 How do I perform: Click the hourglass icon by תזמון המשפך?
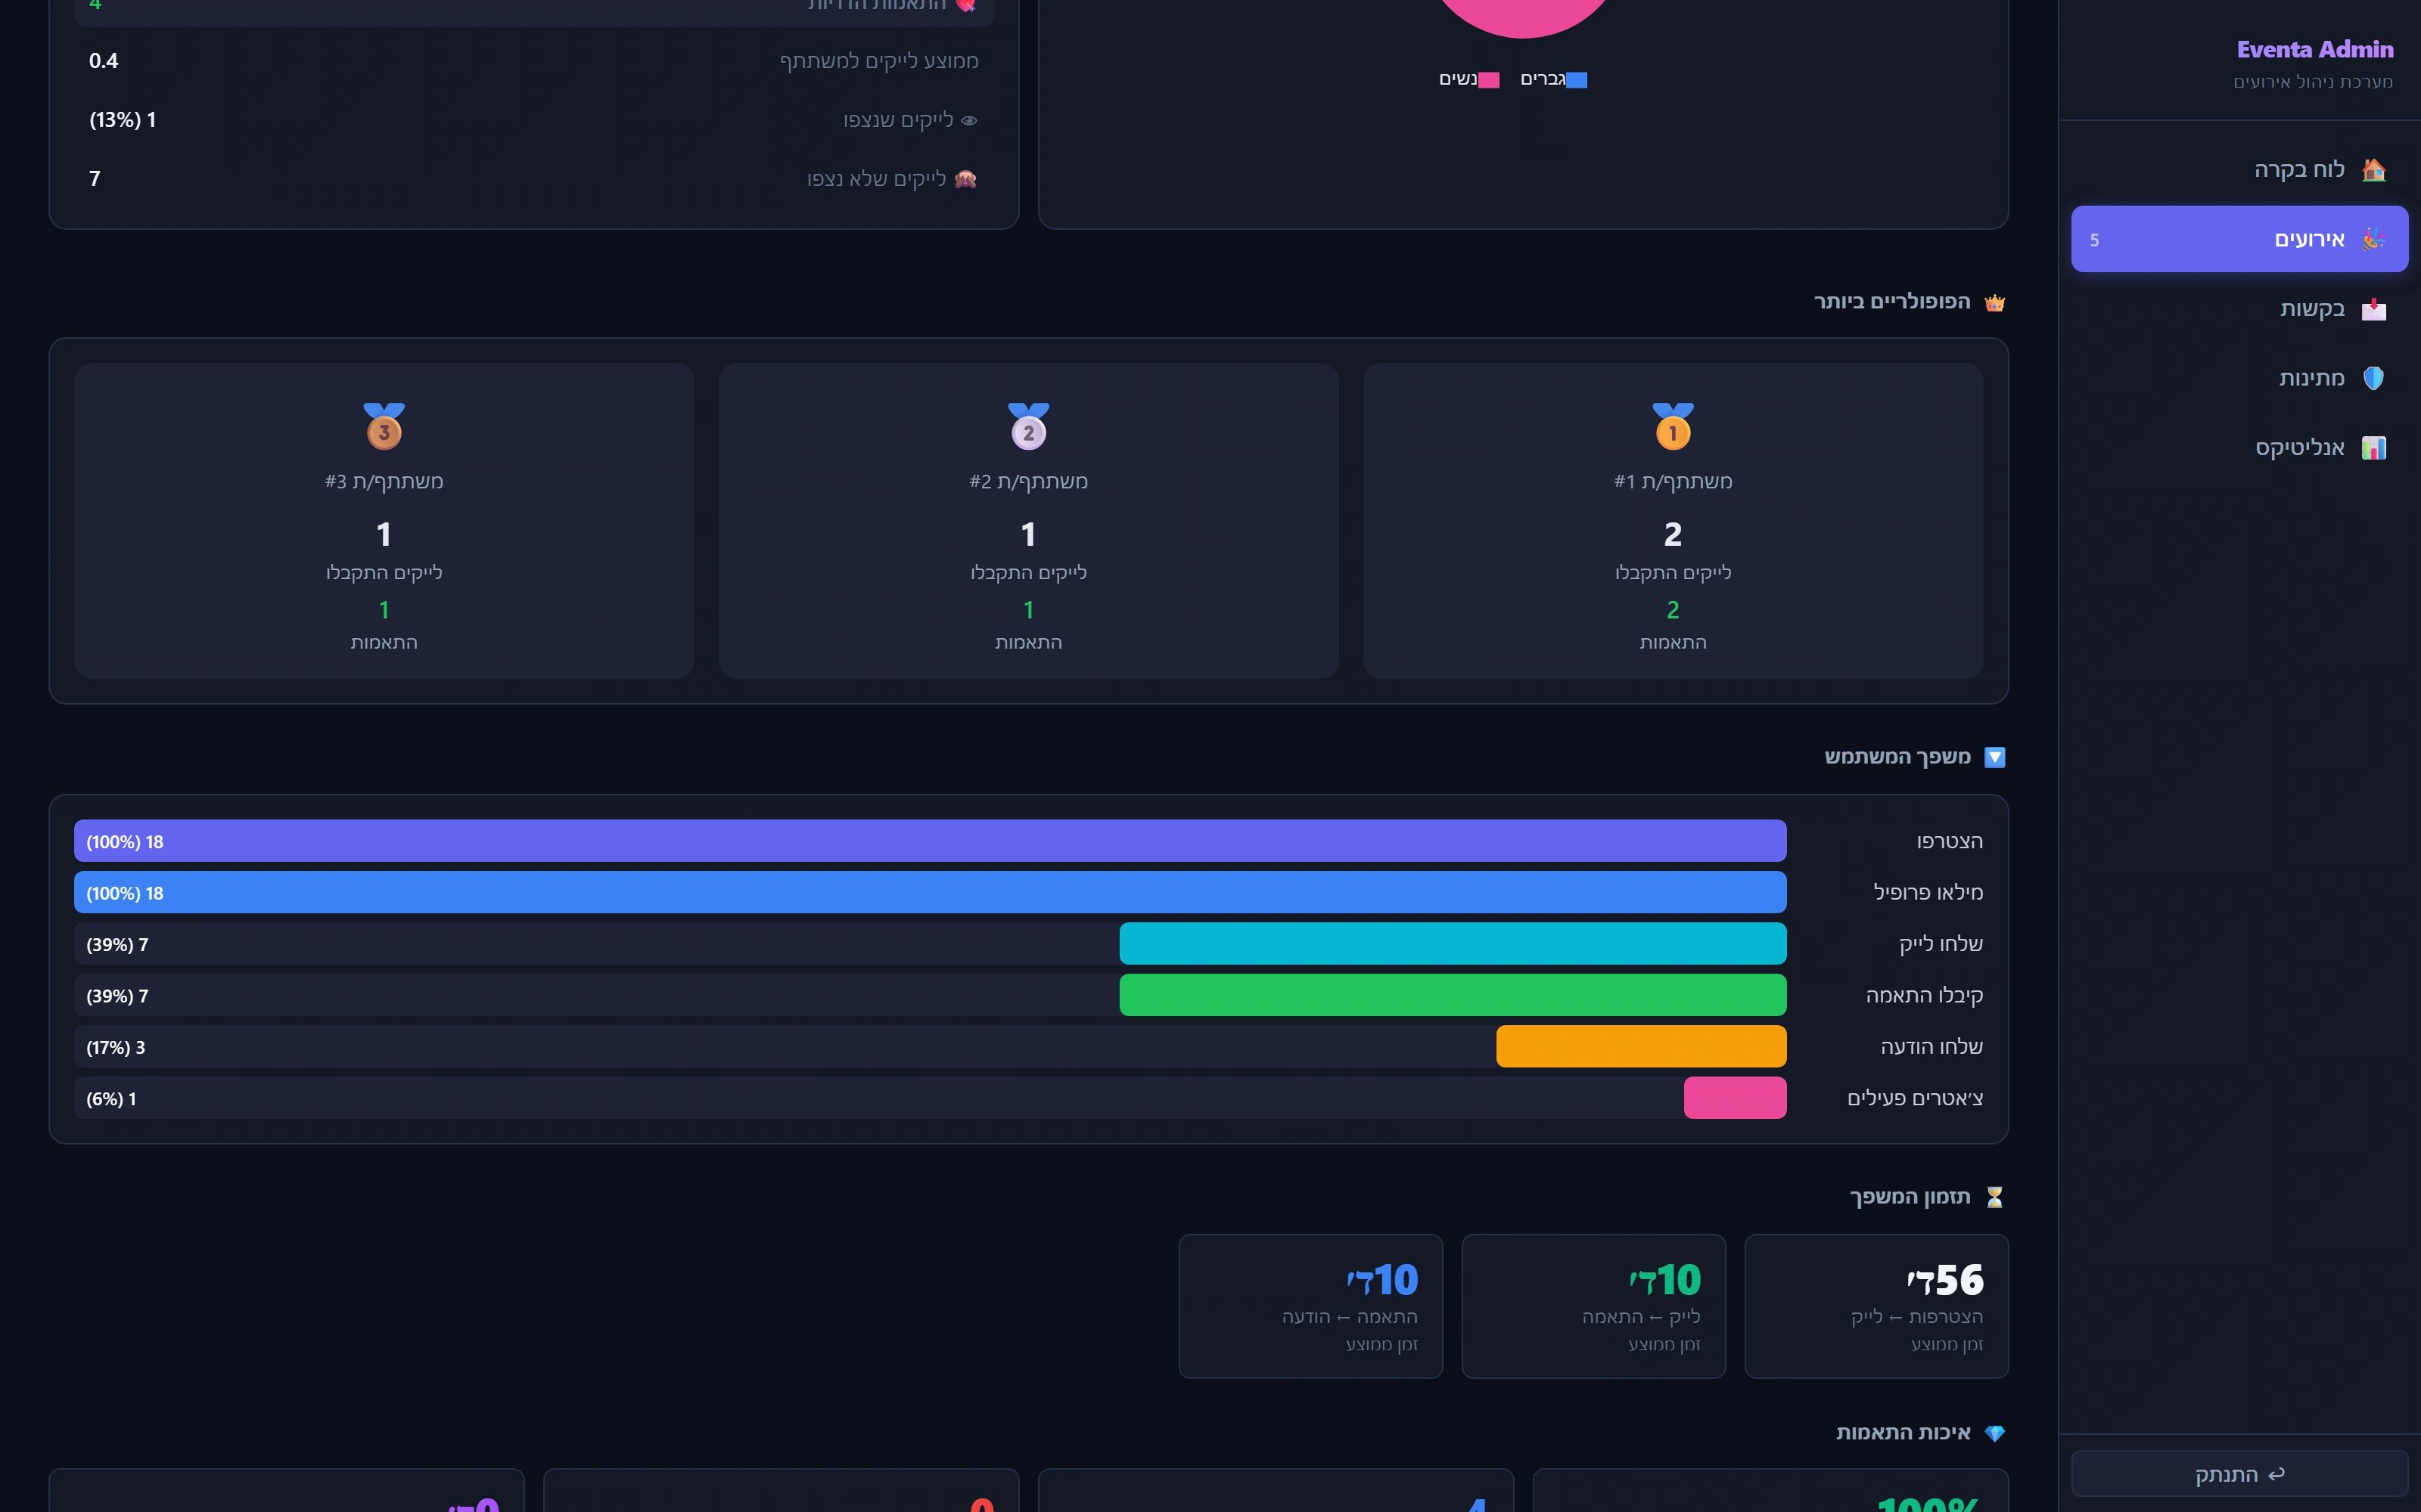click(x=1995, y=1197)
